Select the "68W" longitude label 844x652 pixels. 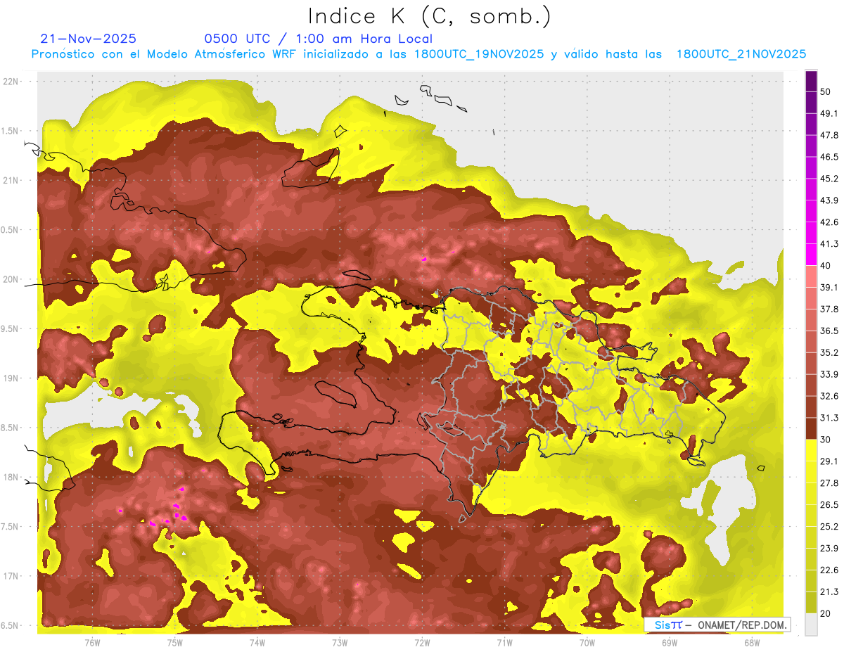click(752, 642)
